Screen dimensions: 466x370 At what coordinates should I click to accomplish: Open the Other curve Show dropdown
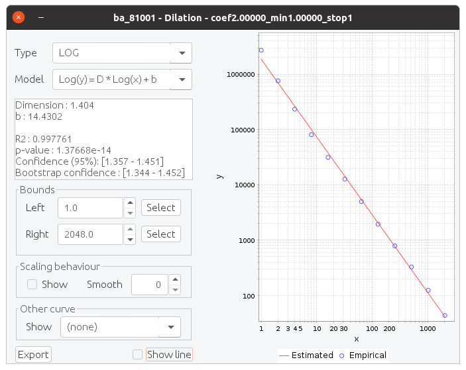click(x=170, y=327)
